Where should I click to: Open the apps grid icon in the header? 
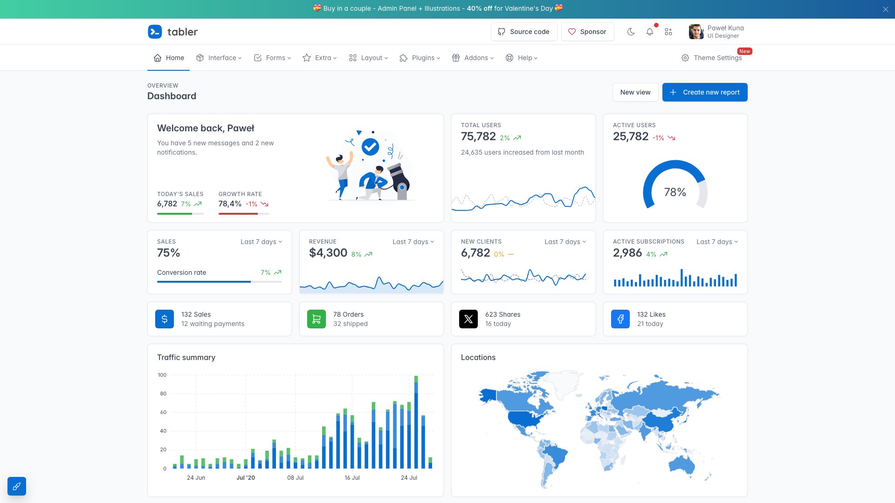668,32
